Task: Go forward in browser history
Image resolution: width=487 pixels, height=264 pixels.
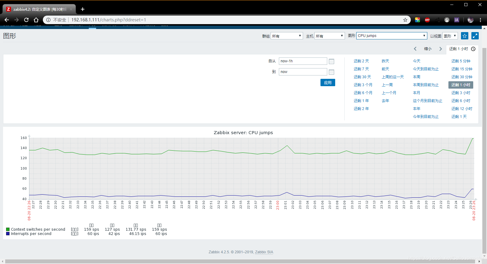Action: pos(17,20)
